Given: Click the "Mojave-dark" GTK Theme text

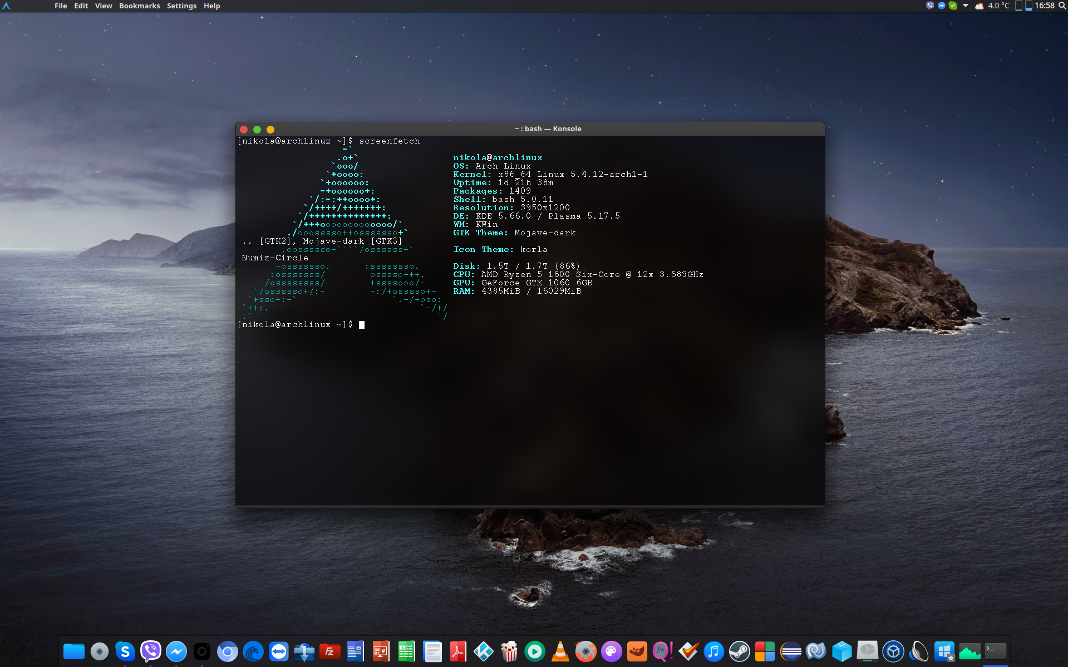Looking at the screenshot, I should pos(545,233).
